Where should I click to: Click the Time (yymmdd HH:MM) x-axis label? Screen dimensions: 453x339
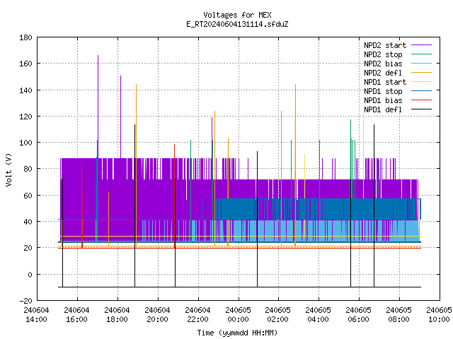pyautogui.click(x=237, y=333)
